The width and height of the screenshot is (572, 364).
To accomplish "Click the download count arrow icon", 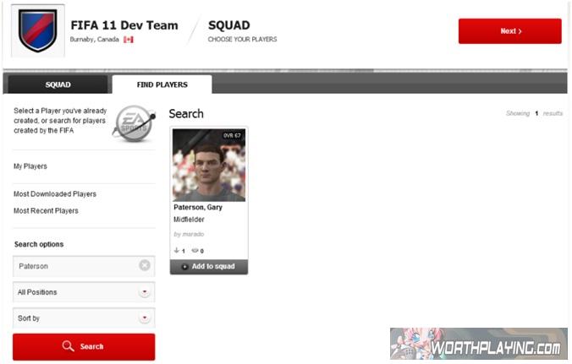I will click(177, 251).
